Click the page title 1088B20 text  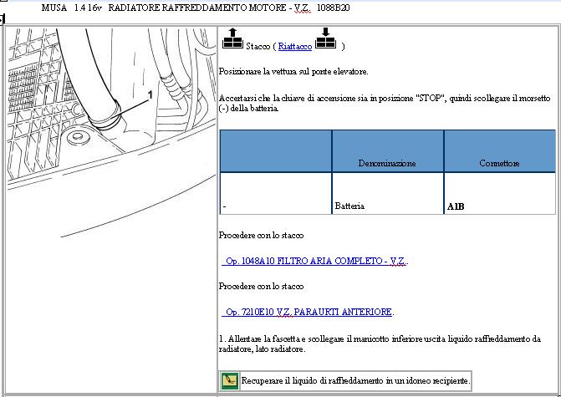coord(333,8)
